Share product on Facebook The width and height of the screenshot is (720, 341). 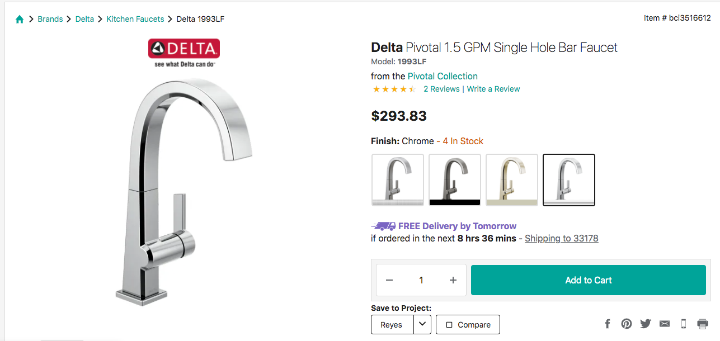608,324
